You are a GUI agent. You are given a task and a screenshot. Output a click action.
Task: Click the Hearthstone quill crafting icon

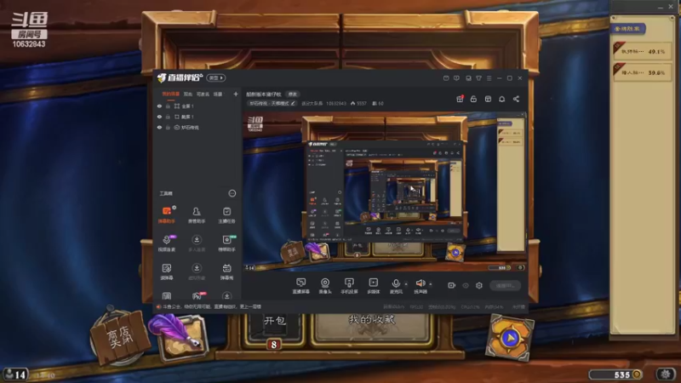[178, 336]
